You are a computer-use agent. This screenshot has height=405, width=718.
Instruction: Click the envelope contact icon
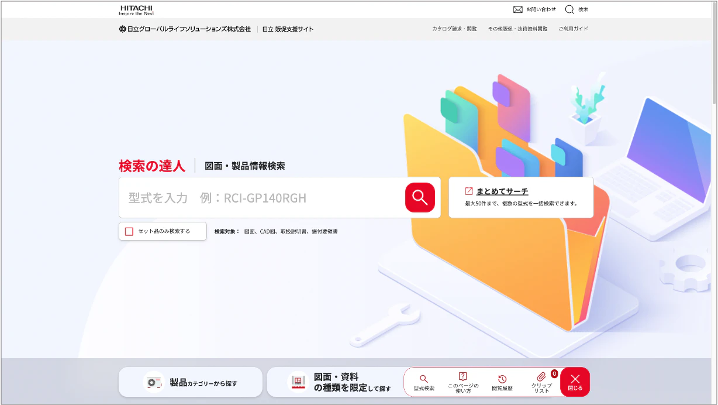pos(517,9)
